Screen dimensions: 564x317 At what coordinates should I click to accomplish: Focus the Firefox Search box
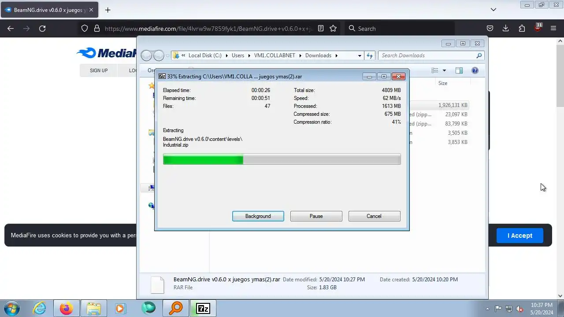pos(399,29)
